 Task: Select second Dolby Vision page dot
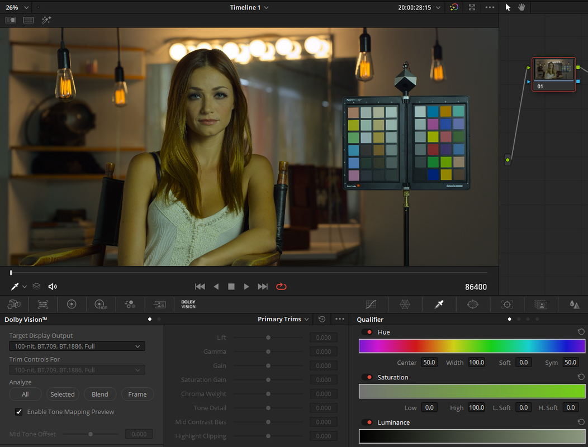tap(159, 319)
